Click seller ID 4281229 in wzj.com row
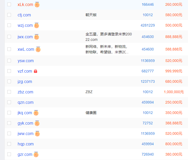 point(148,25)
